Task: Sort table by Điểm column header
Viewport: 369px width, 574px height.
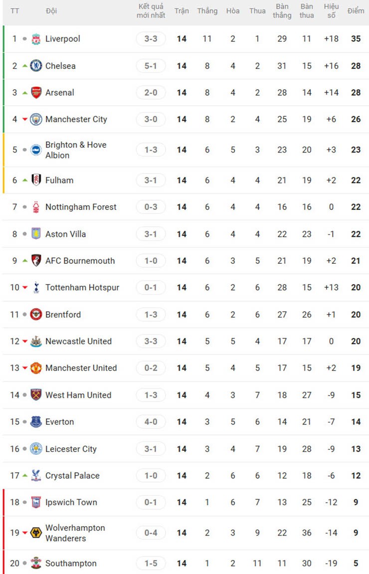Action: point(356,11)
